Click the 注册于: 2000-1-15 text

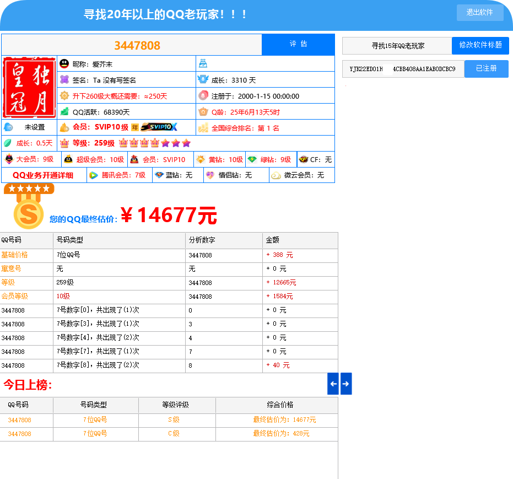[x=255, y=96]
